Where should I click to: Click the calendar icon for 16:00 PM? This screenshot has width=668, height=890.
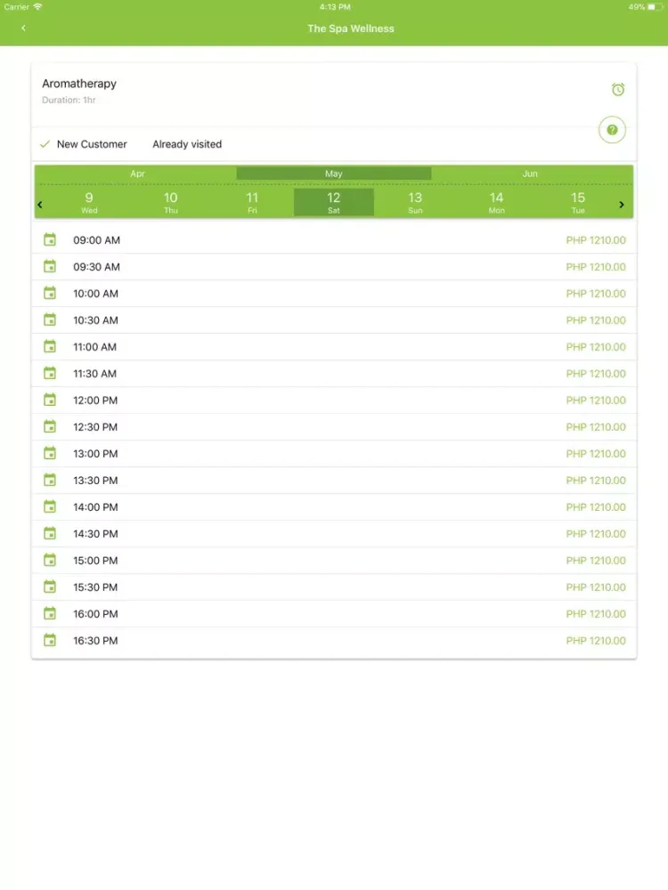pyautogui.click(x=50, y=613)
